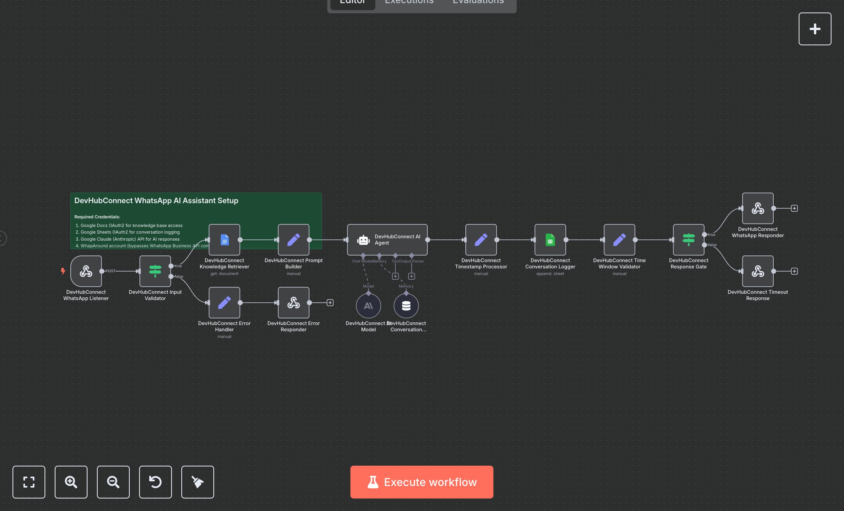Select the Anthropic AI Model sub-node

(x=368, y=306)
